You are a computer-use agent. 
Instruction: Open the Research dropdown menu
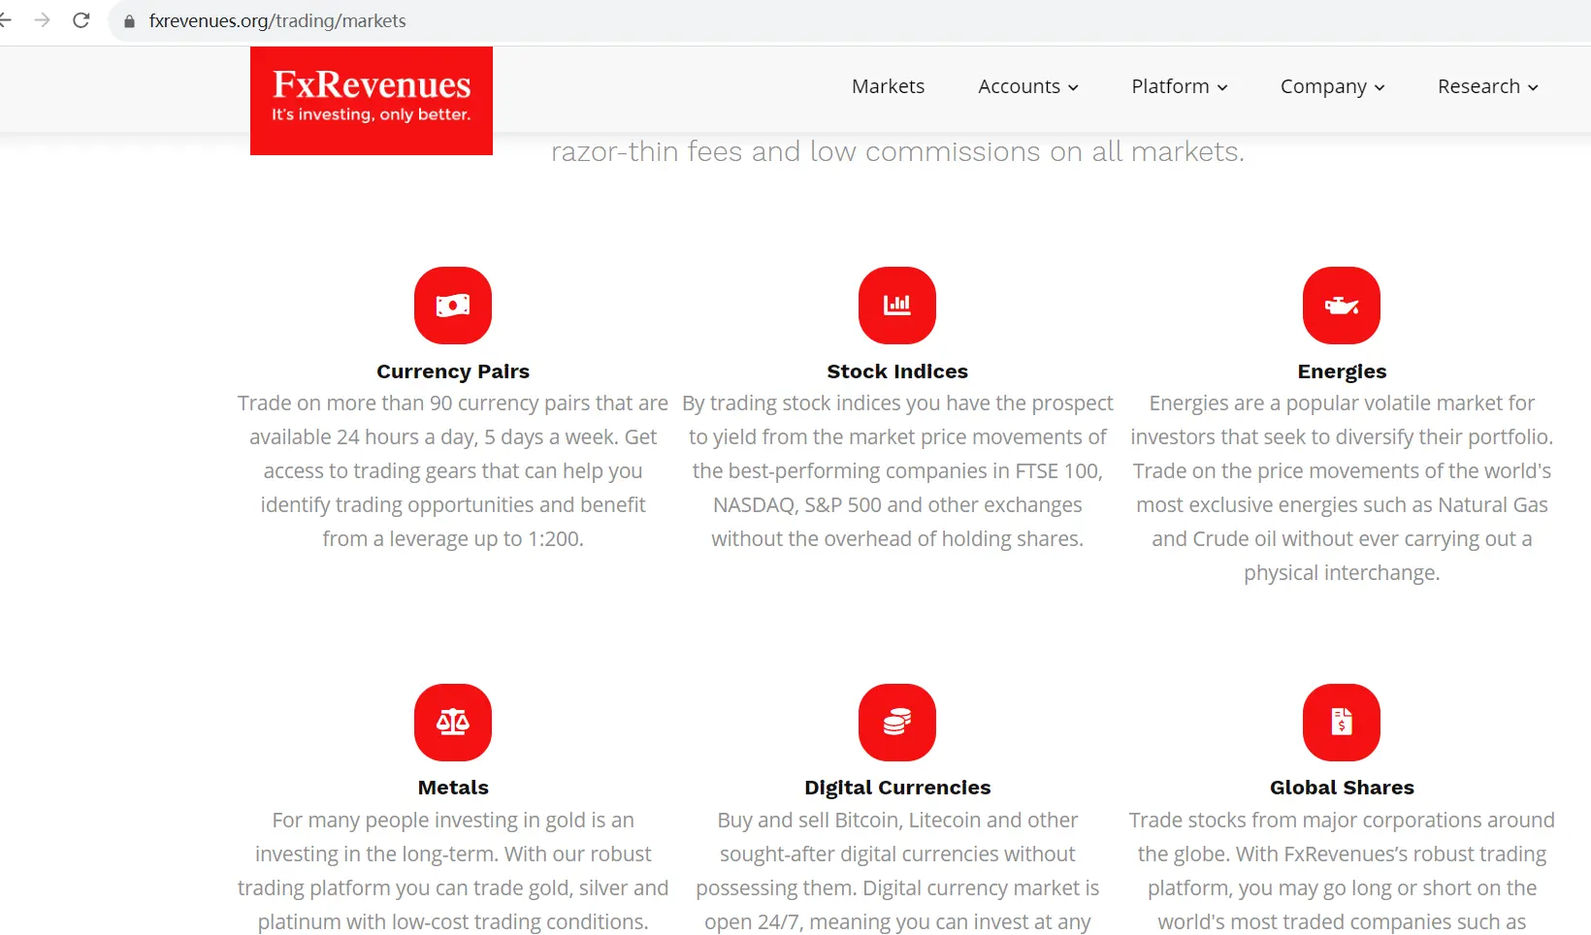[1487, 86]
